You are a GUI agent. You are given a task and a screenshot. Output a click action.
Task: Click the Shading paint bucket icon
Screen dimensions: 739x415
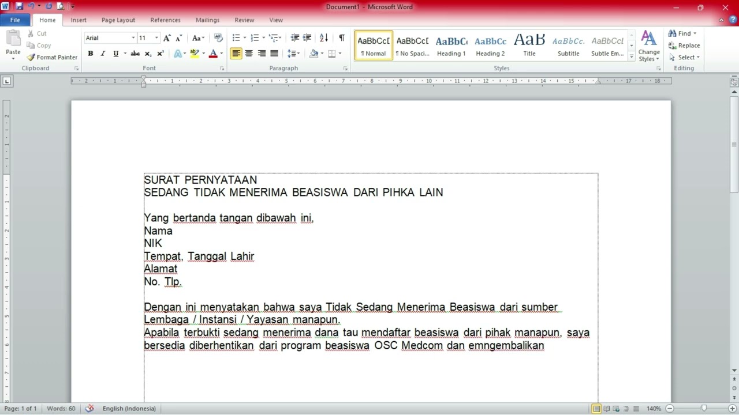click(x=313, y=54)
